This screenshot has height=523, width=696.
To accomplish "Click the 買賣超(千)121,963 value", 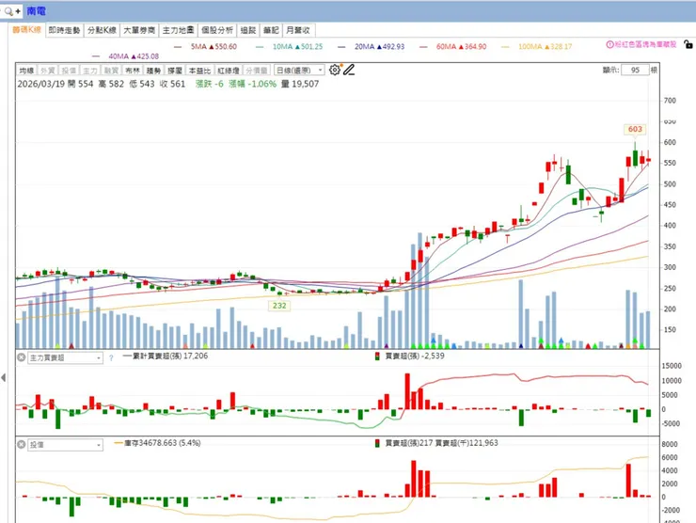I will [x=467, y=443].
